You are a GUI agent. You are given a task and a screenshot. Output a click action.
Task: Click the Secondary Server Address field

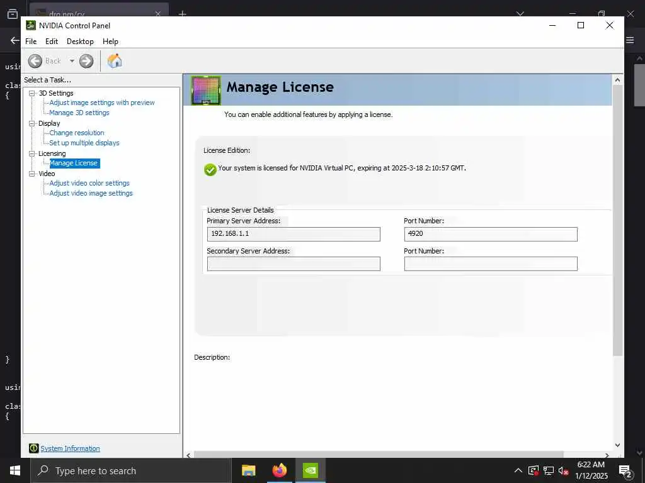294,264
